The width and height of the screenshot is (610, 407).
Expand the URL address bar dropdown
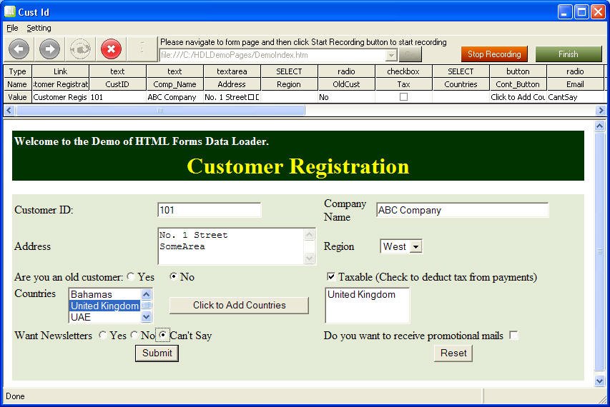[x=391, y=55]
